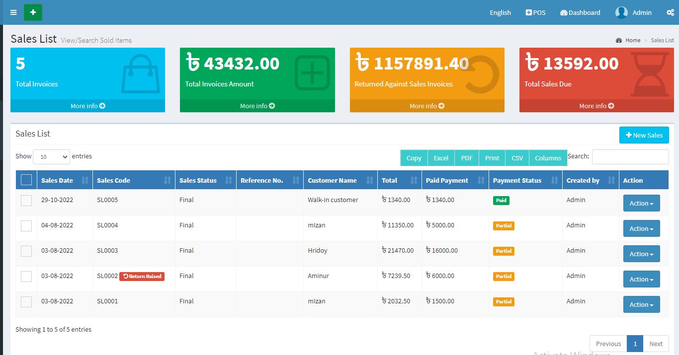Click the hourglass icon on Total Sales Due card
679x355 pixels.
[x=650, y=74]
